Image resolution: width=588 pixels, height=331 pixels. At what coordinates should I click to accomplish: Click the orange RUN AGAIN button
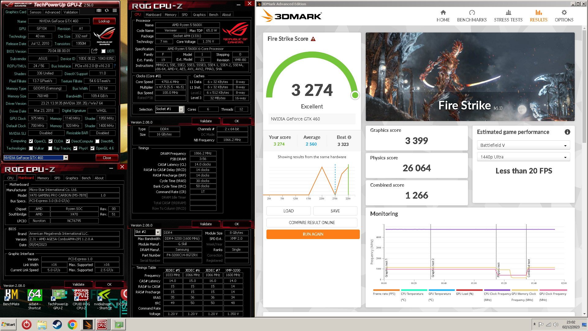click(313, 234)
